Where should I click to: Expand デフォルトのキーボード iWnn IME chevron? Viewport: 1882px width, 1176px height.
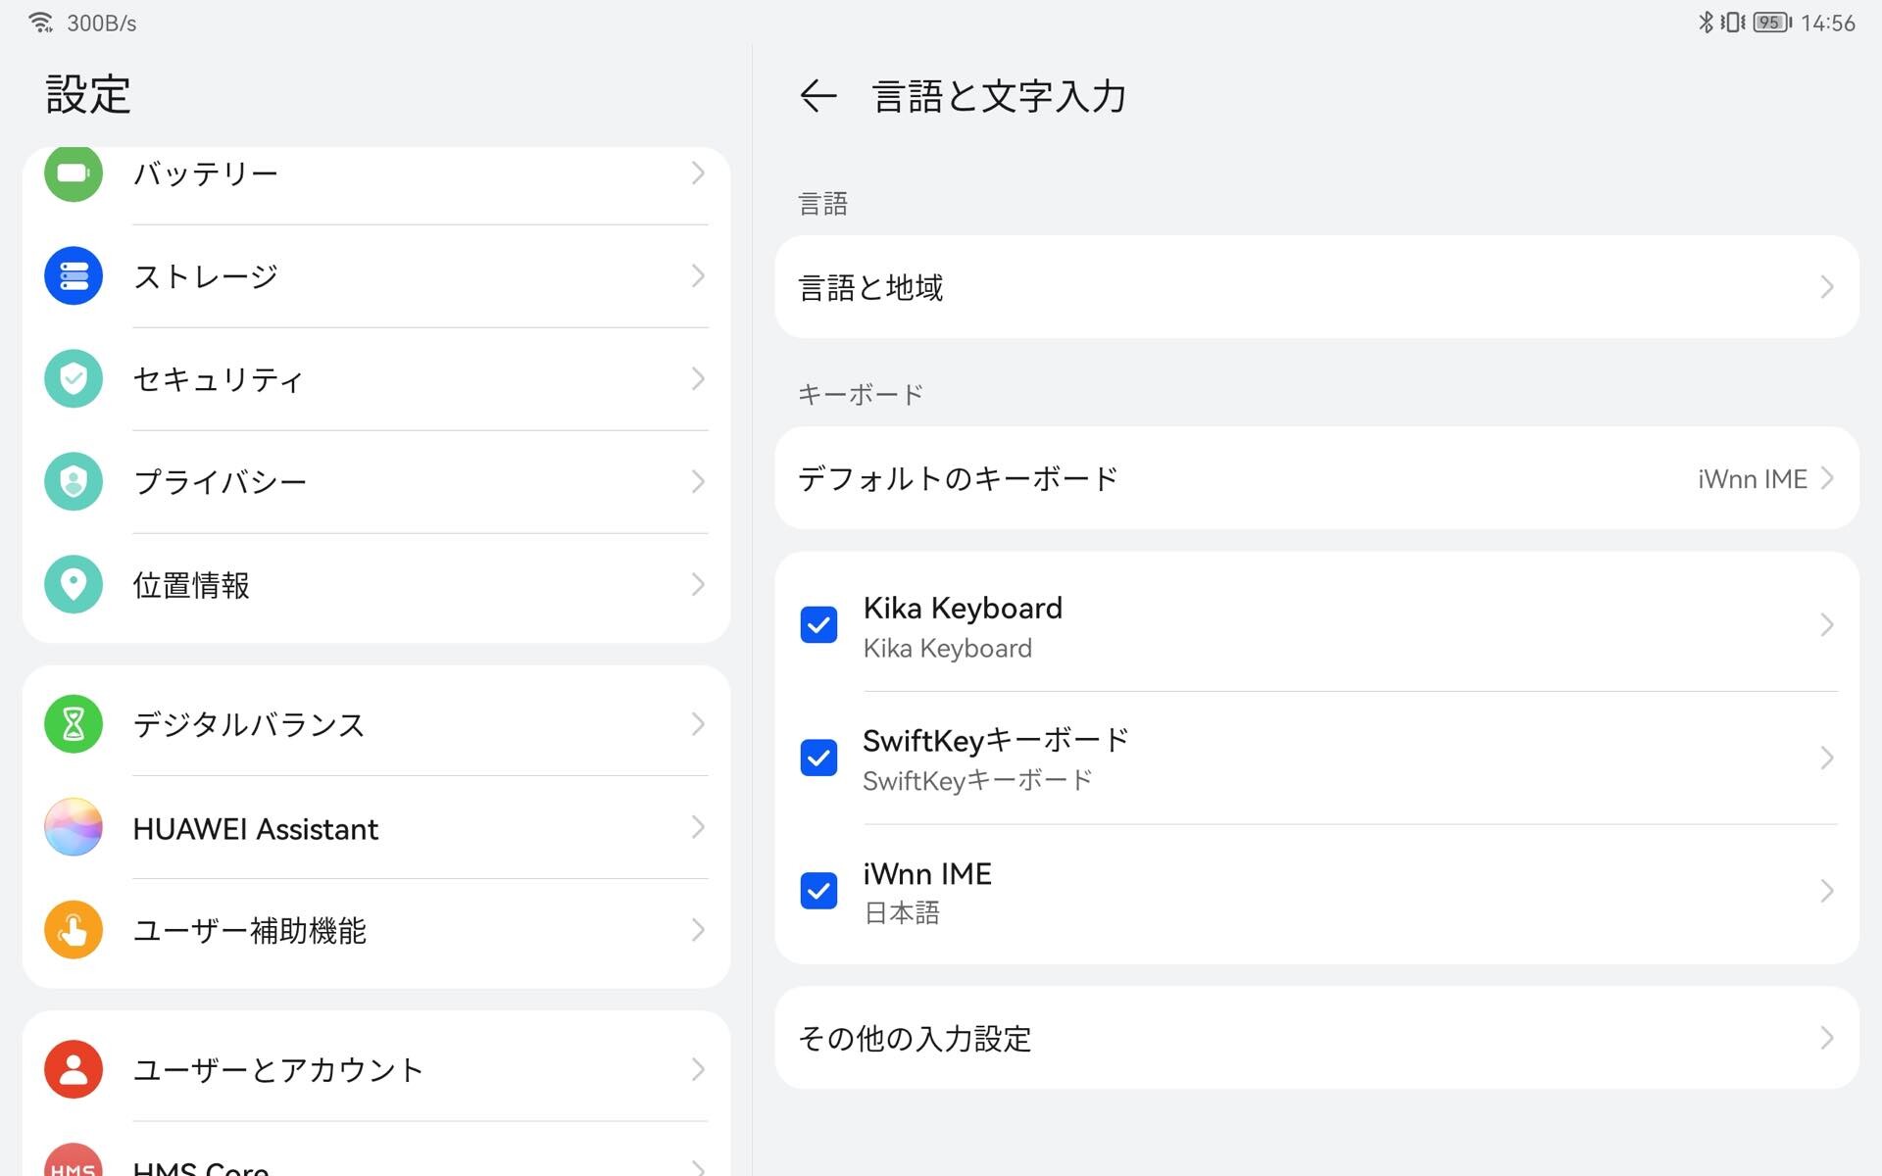tap(1827, 478)
